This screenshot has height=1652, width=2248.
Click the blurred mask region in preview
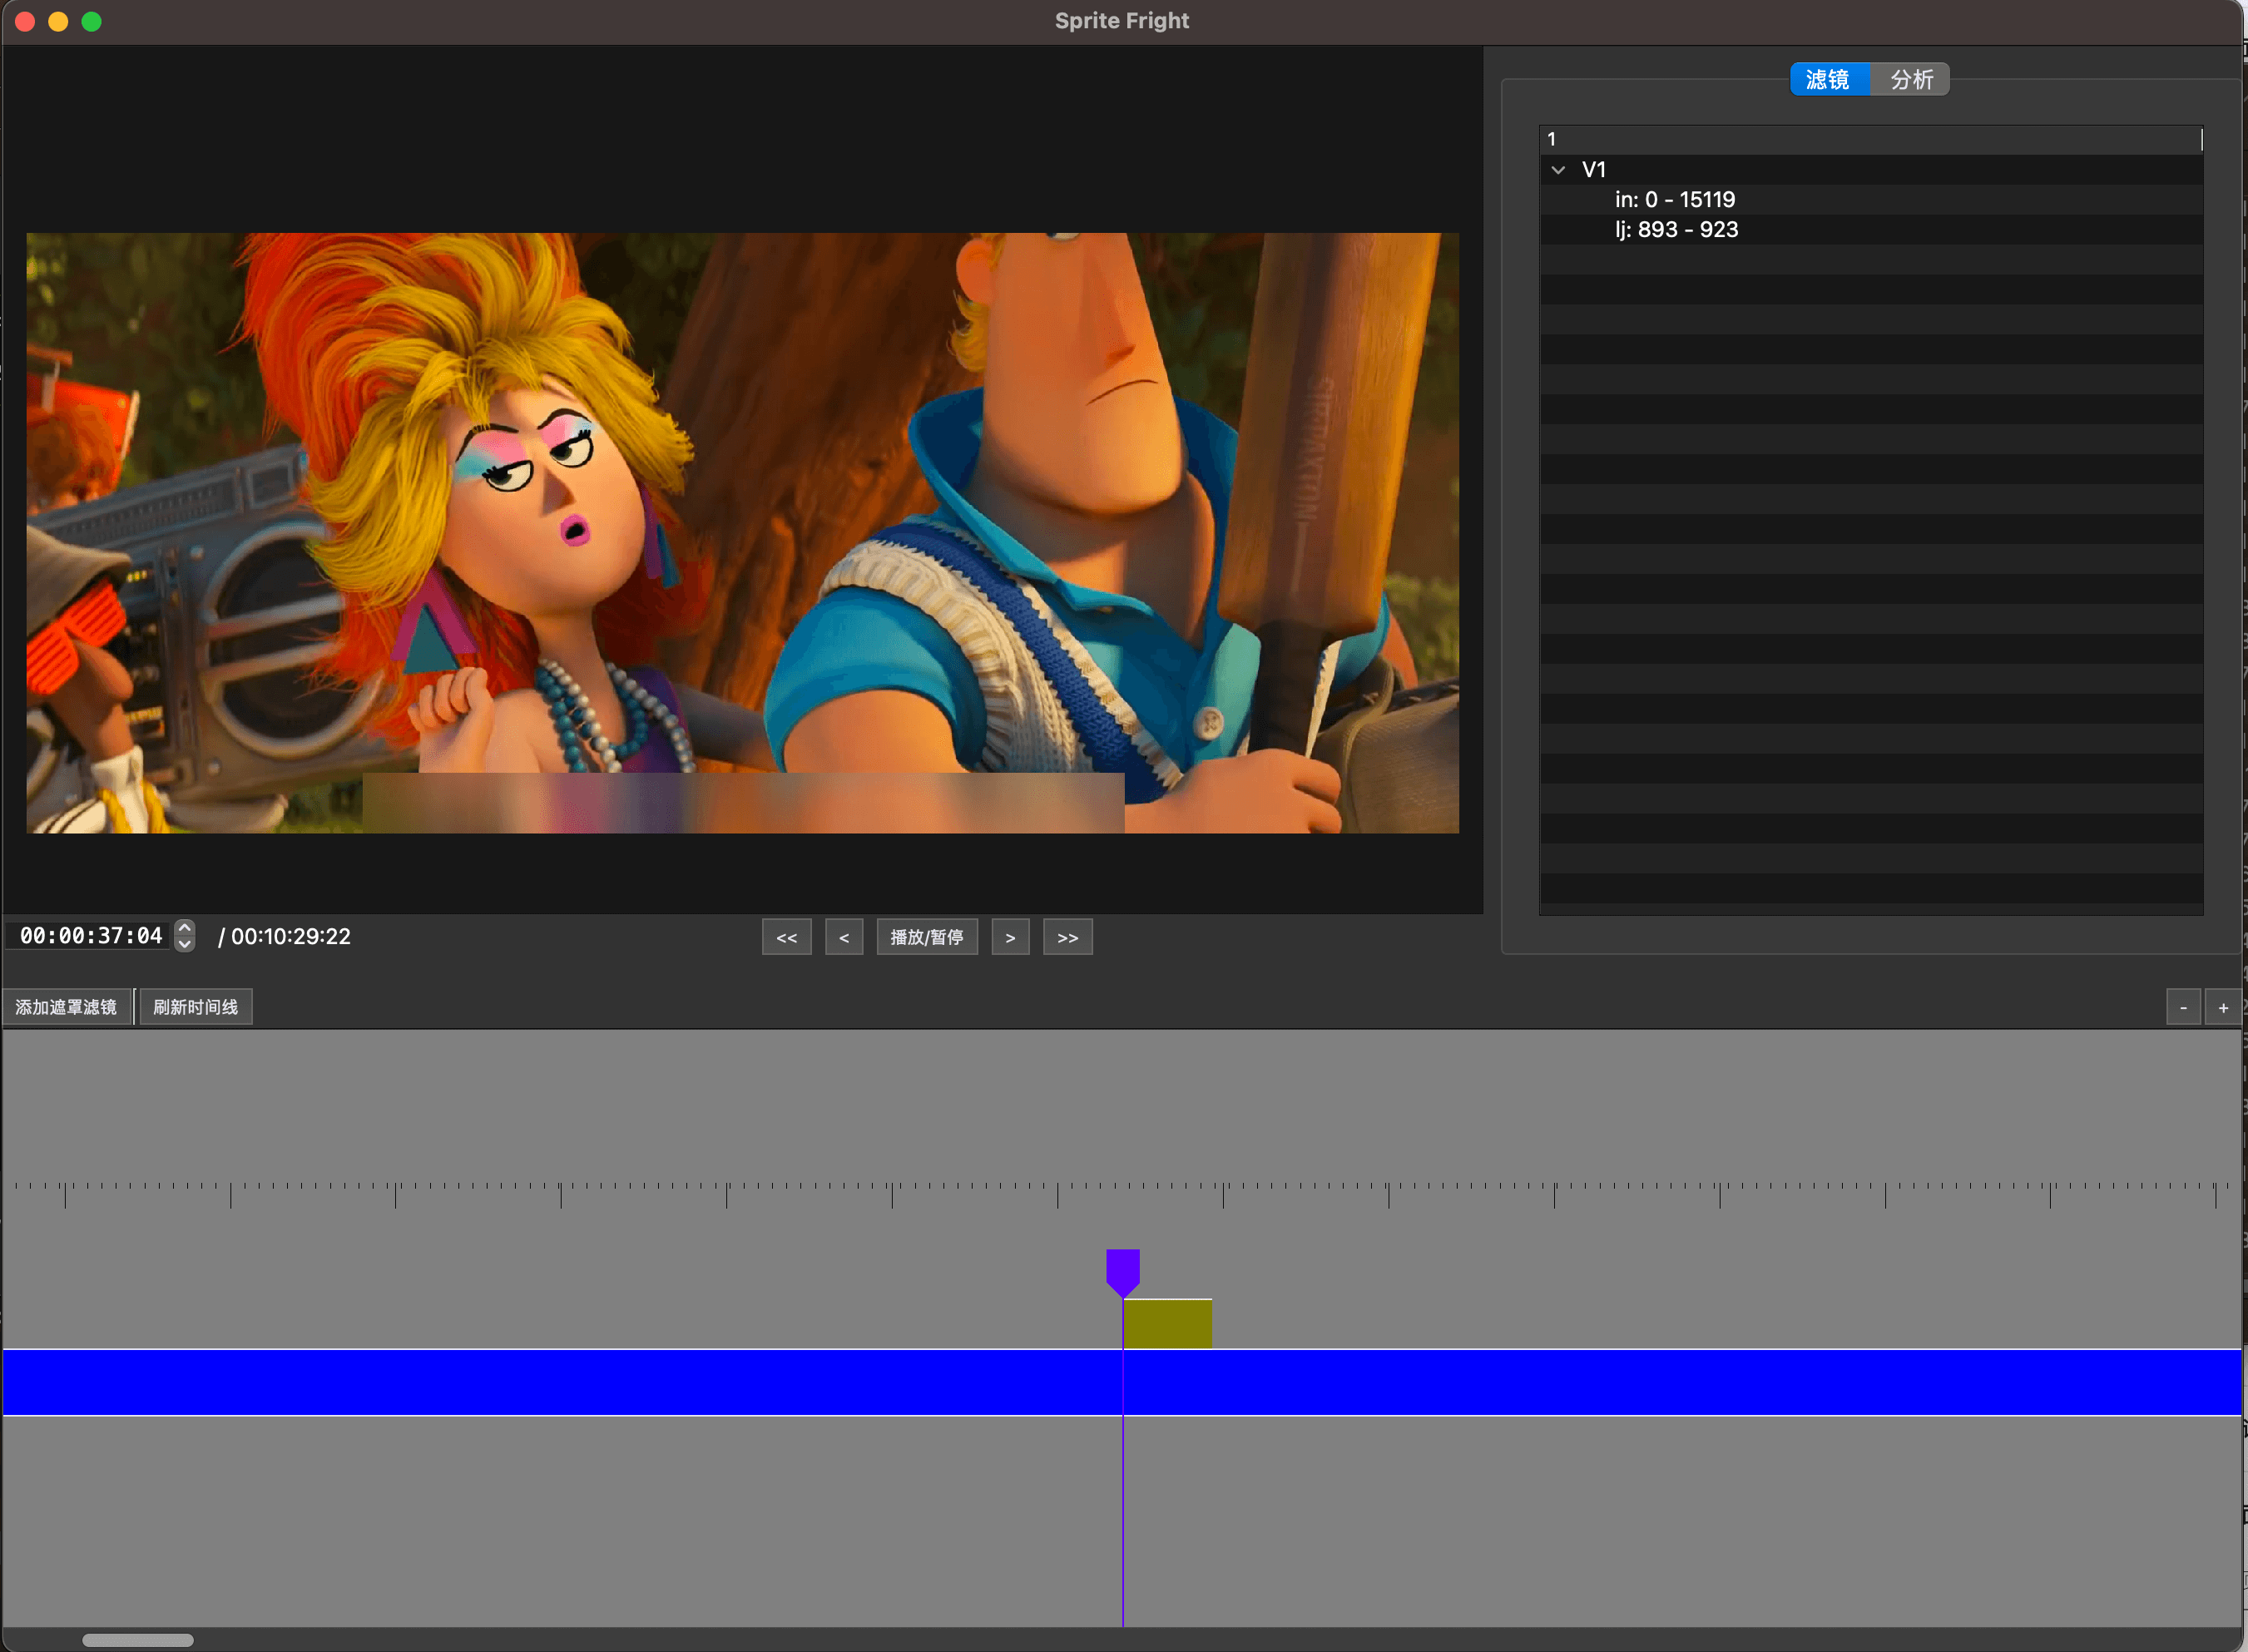743,802
